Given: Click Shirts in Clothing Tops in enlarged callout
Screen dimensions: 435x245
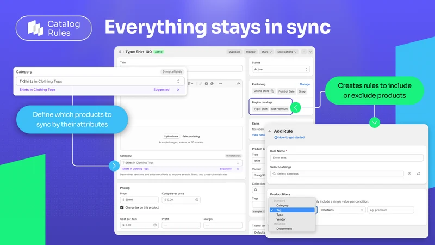Looking at the screenshot, I should click(38, 90).
